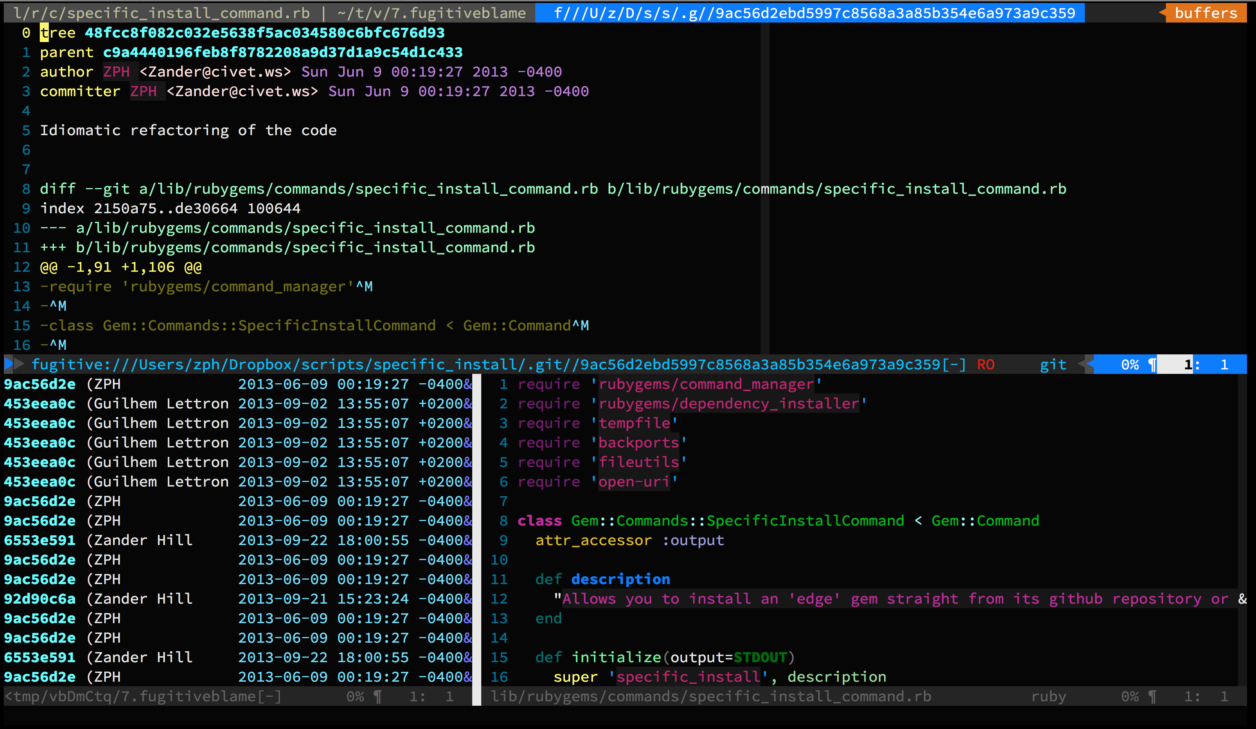The height and width of the screenshot is (729, 1256).
Task: Click the "super 'specific_install', description" line
Action: tap(720, 677)
